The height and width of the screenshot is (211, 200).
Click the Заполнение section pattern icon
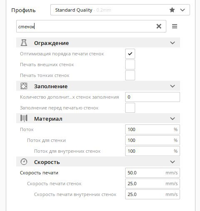[x=24, y=86]
